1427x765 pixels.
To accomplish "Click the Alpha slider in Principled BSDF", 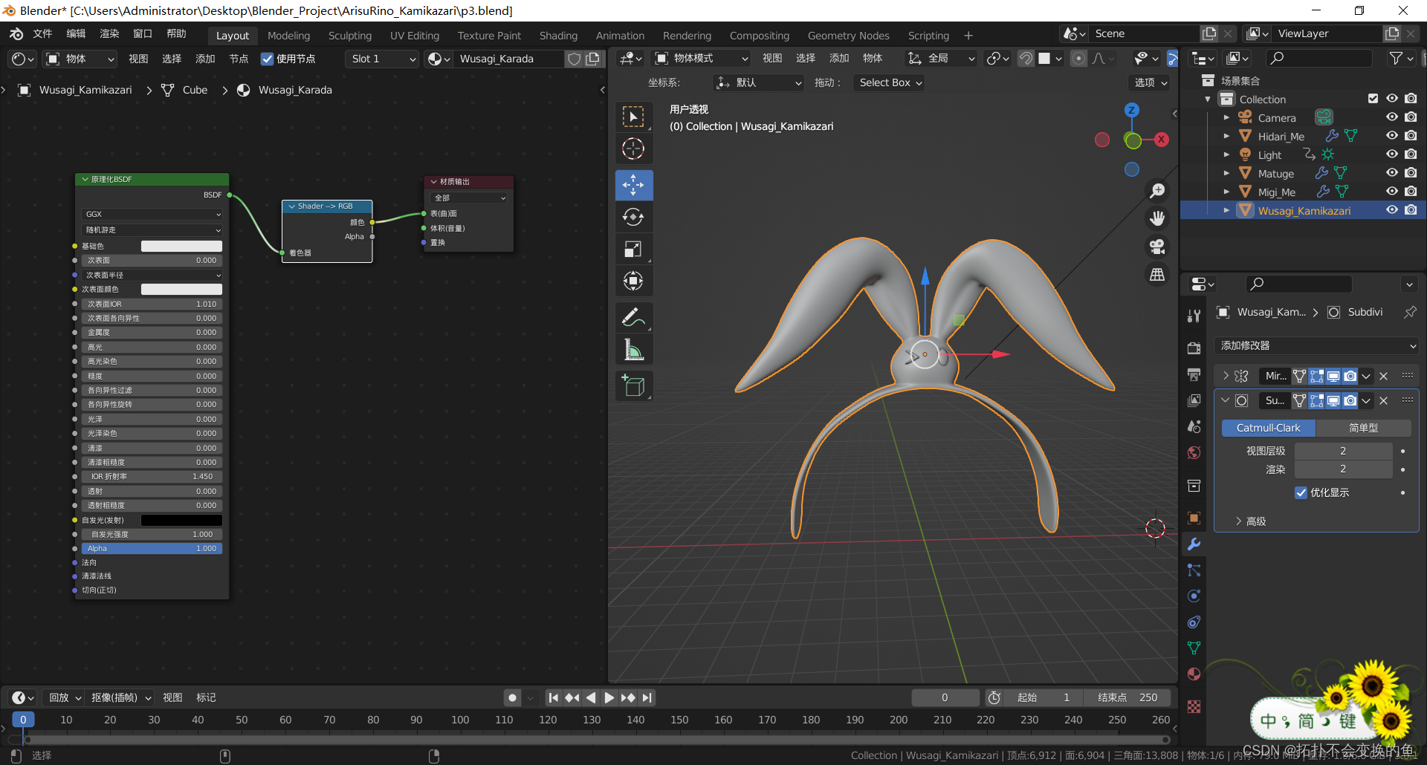I will pos(152,548).
